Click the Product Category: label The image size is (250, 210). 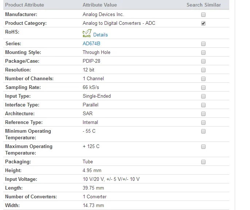[26, 23]
